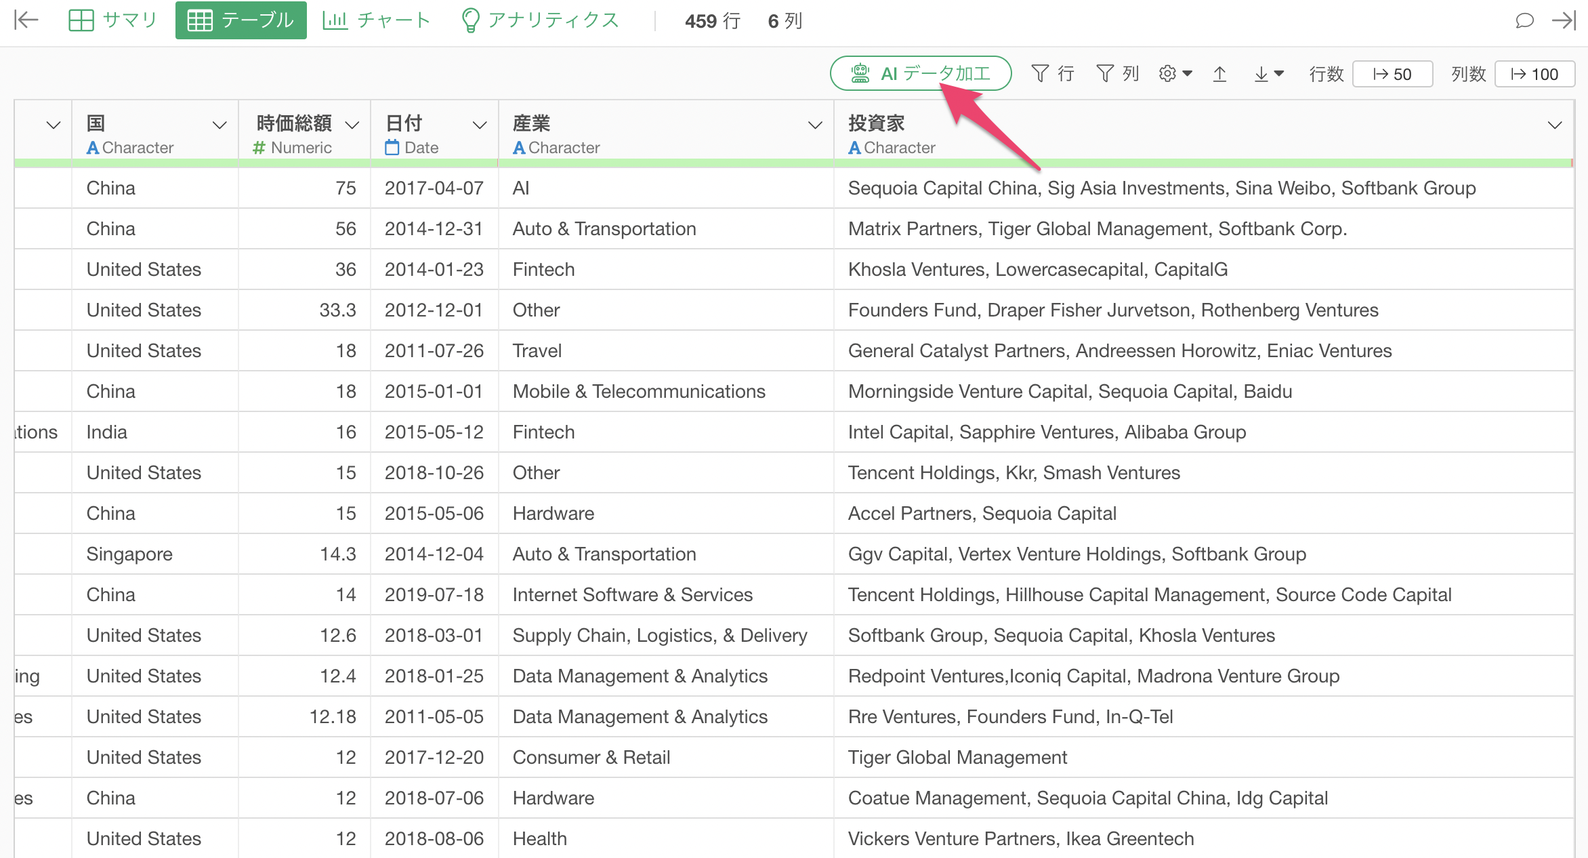Open the チャート tab
This screenshot has width=1588, height=858.
tap(376, 20)
